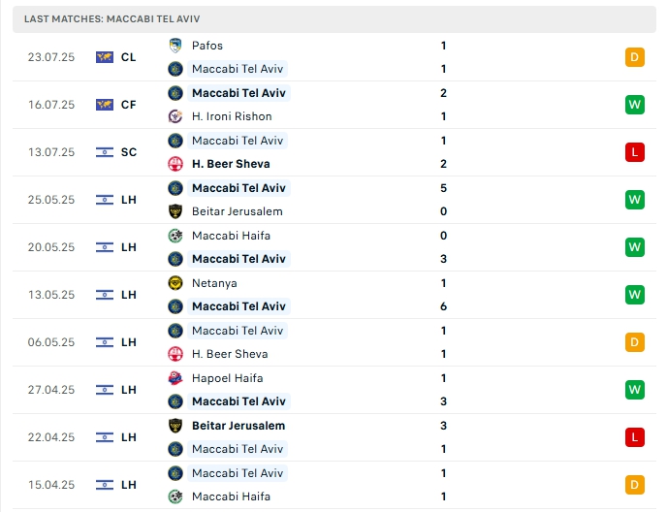This screenshot has height=512, width=667.
Task: Select the CF competition label on 16.07.25
Action: click(129, 105)
